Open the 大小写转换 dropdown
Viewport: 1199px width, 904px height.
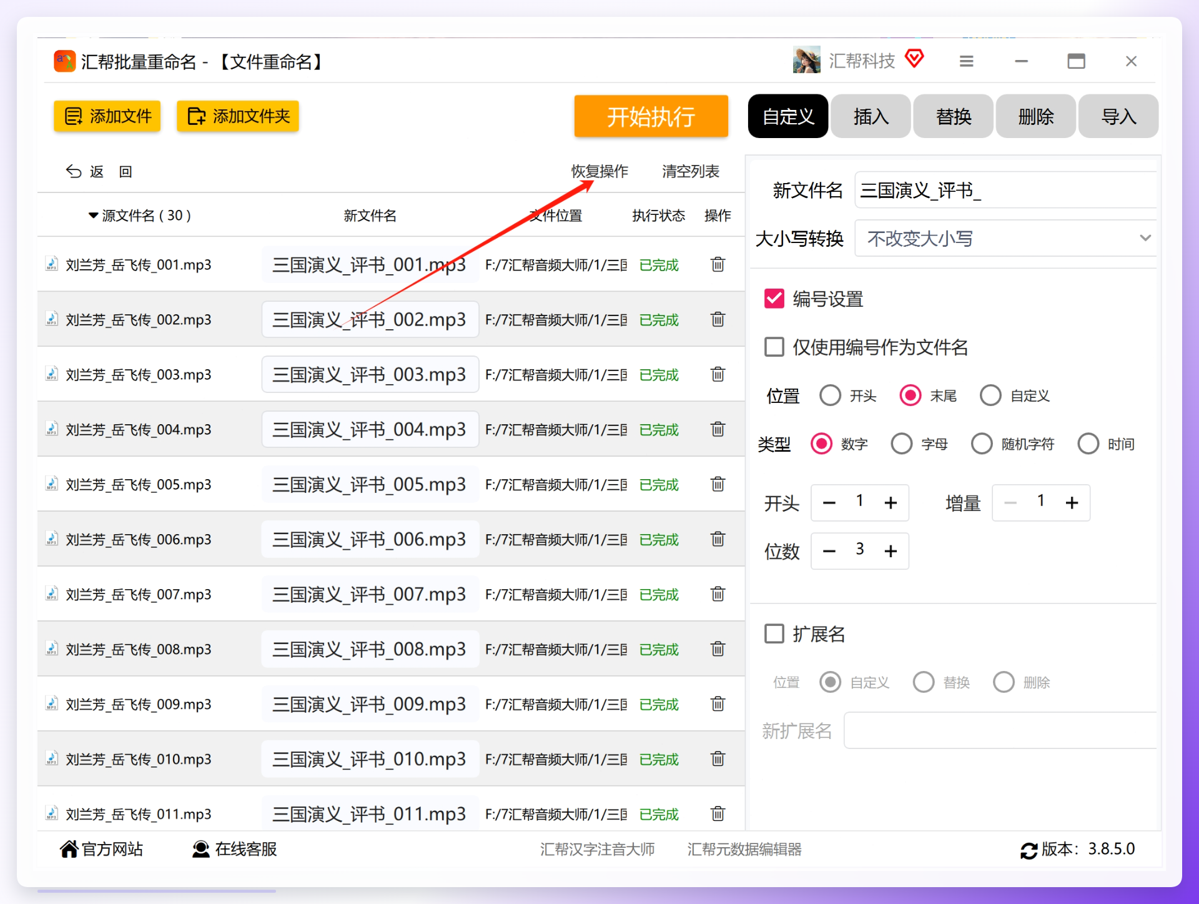coord(1005,238)
